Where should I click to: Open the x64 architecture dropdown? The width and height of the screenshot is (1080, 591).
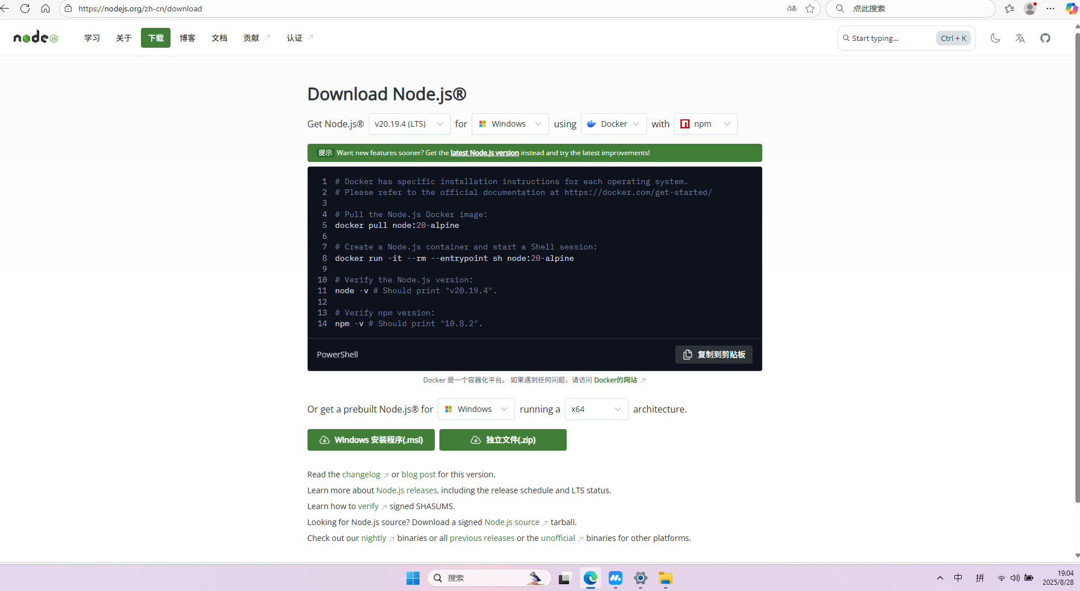(x=596, y=409)
